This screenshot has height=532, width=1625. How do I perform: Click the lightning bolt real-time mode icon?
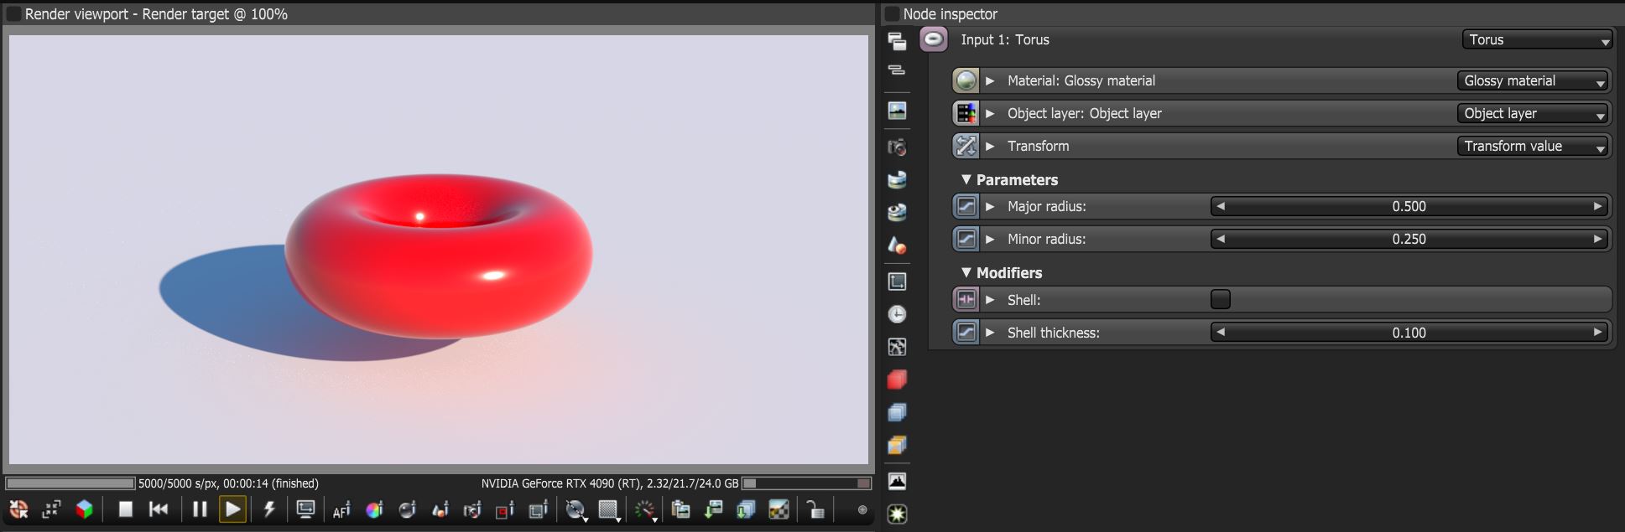[269, 509]
